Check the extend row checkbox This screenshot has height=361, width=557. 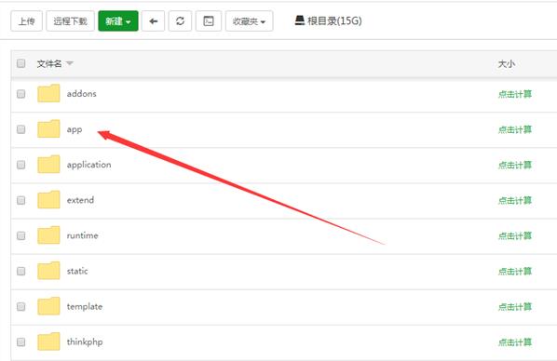(21, 200)
